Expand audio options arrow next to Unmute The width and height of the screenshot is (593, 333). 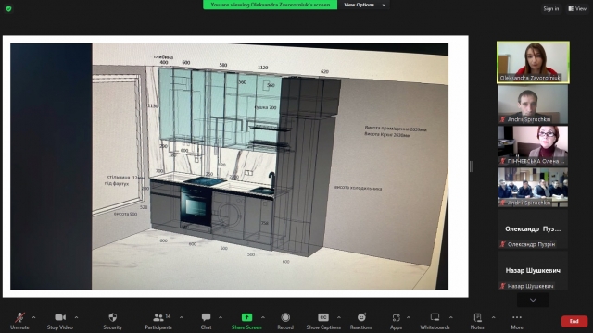(33, 317)
